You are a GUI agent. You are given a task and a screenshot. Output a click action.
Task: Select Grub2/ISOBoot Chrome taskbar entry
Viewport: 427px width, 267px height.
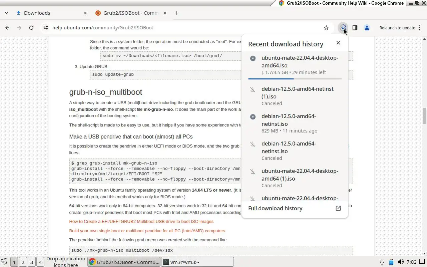tap(124, 262)
